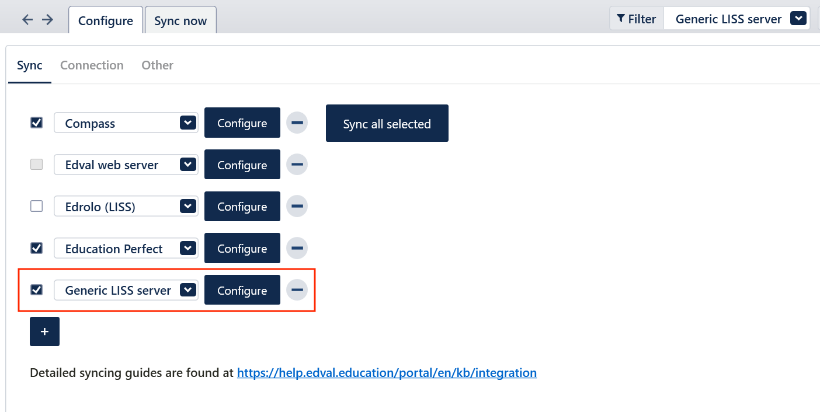Switch to the Connection sub-tab

tap(92, 65)
